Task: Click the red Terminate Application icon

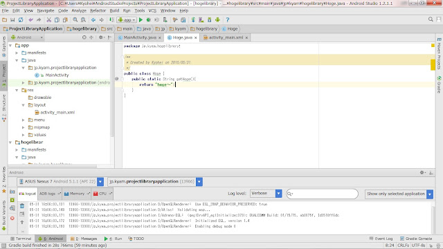Action: pos(12,219)
